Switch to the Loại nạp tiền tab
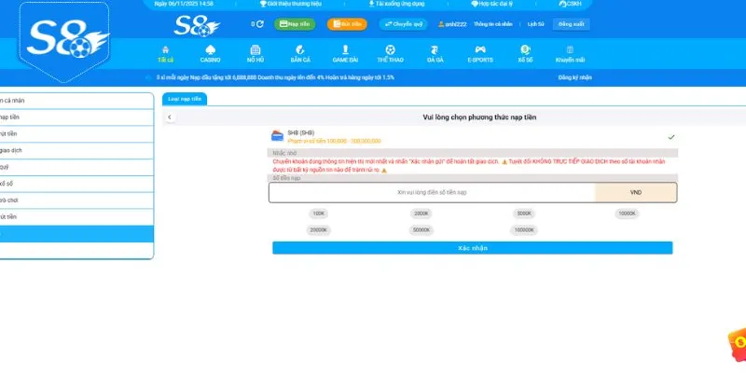The width and height of the screenshot is (746, 373). (x=184, y=98)
